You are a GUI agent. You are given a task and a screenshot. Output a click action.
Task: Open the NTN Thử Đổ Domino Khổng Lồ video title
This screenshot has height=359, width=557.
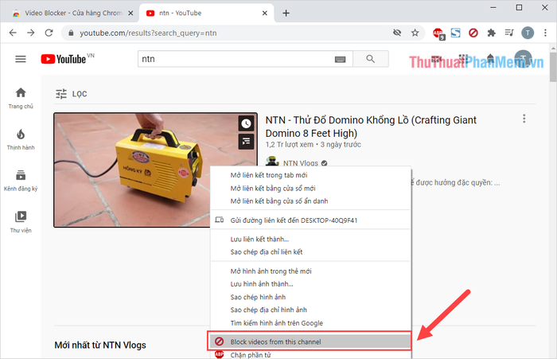coord(371,127)
